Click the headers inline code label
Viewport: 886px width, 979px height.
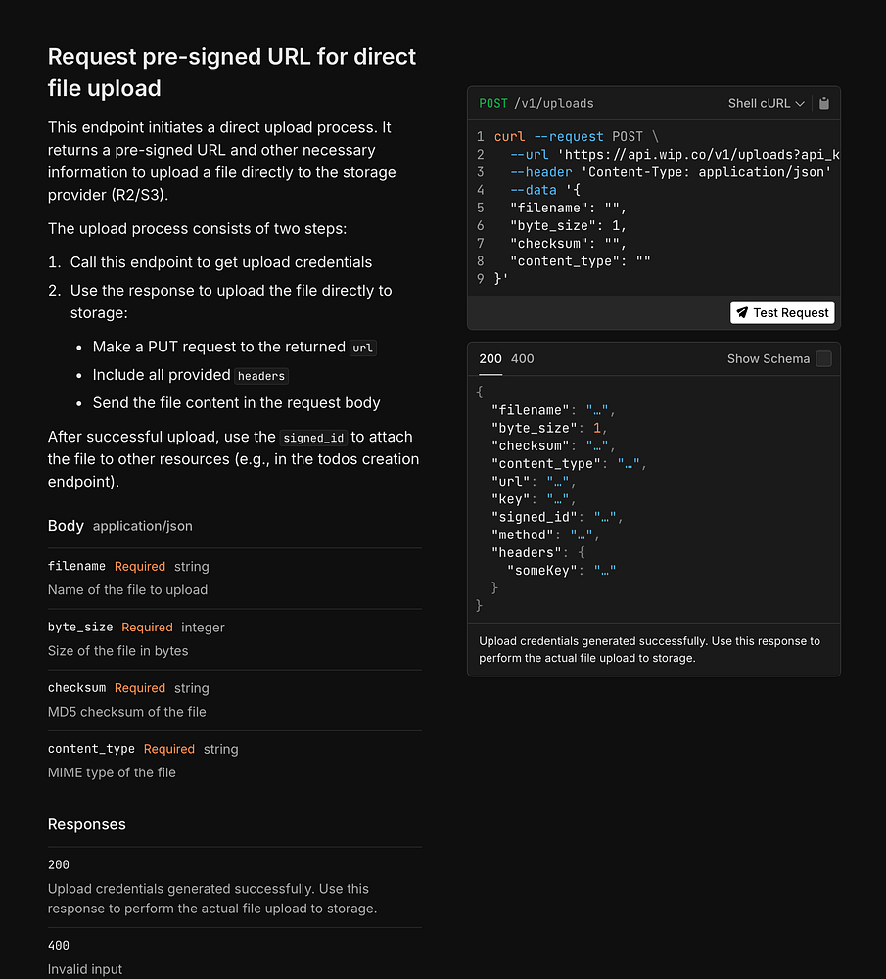pos(261,376)
